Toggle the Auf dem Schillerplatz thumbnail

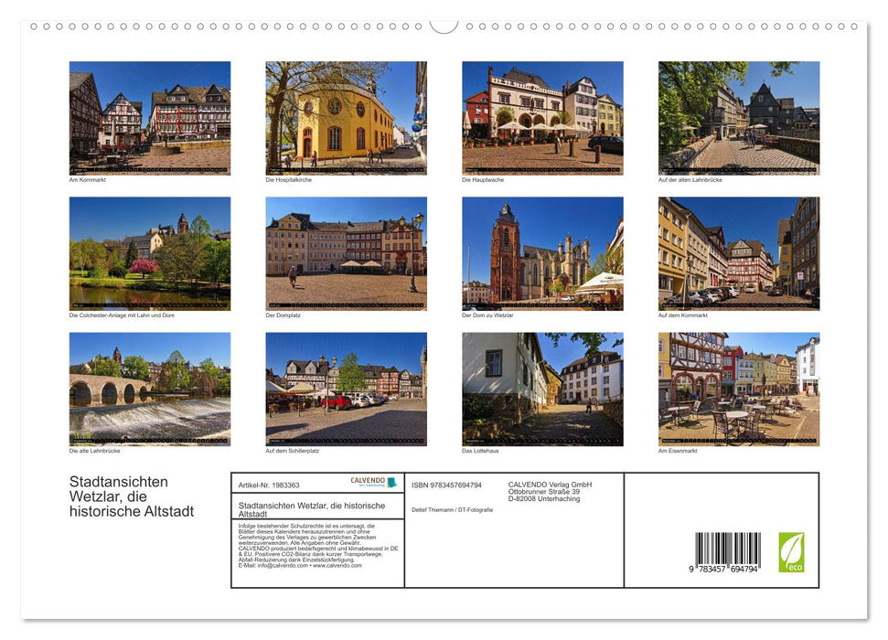click(x=346, y=388)
